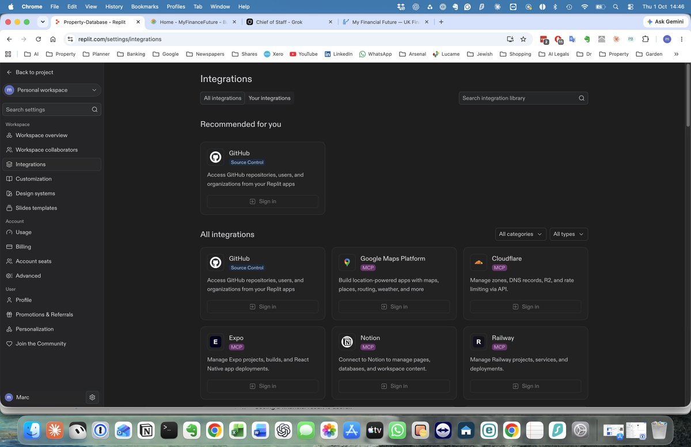Open All categories filter dropdown

coord(521,234)
